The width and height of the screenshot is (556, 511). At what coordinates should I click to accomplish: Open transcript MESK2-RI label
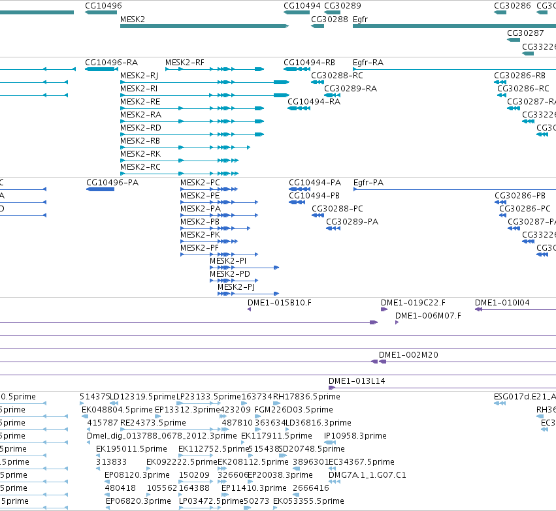point(139,89)
